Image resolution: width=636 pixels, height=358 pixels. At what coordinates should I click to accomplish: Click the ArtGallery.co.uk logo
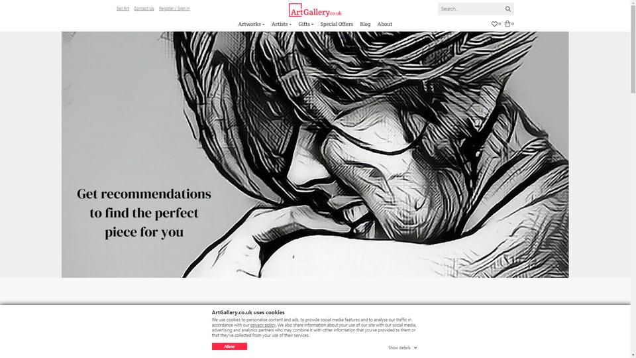point(315,10)
